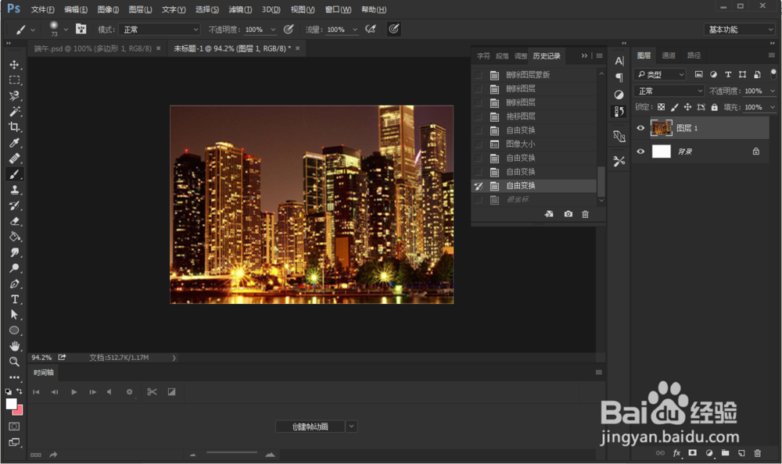Select the Move tool

click(14, 65)
